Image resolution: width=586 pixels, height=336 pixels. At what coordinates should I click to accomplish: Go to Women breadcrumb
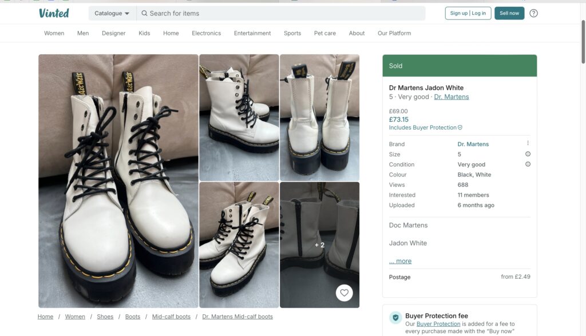(x=75, y=317)
